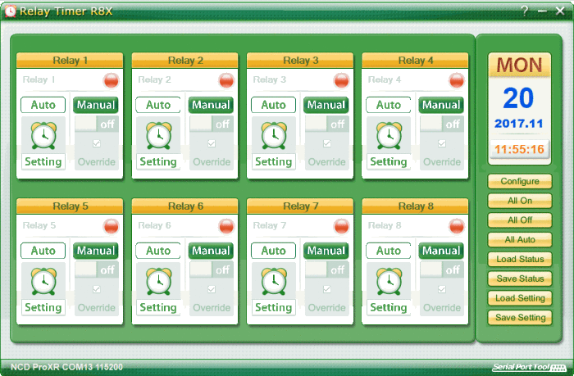Click the red status indicator of Relay 3

[341, 80]
